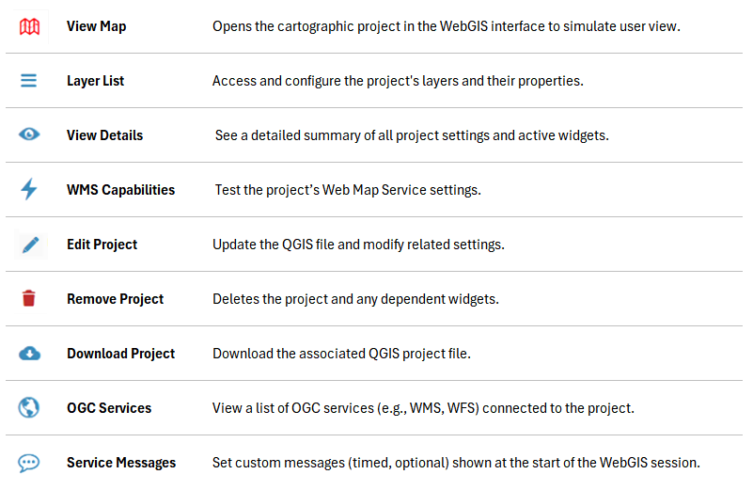The width and height of the screenshot is (753, 490).
Task: Open the WMS Capabilities label
Action: 121,190
